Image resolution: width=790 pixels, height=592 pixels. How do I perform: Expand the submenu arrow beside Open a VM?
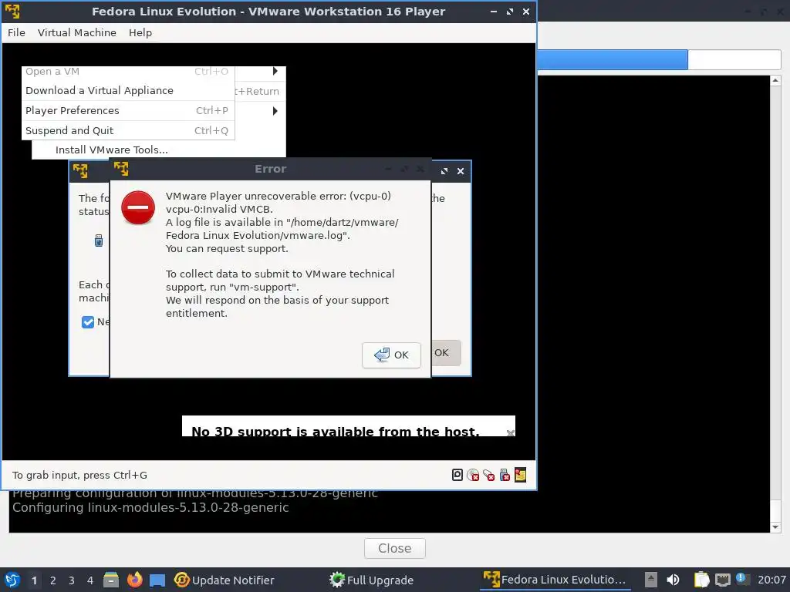tap(275, 71)
